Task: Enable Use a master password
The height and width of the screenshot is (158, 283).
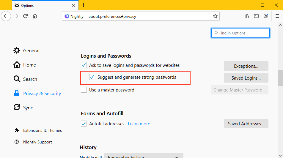Action: pos(84,90)
